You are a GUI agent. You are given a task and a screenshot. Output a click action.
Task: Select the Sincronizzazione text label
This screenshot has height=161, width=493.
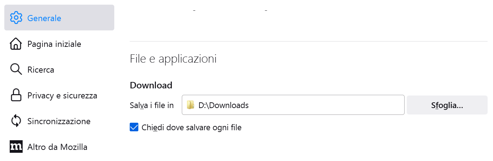[59, 121]
